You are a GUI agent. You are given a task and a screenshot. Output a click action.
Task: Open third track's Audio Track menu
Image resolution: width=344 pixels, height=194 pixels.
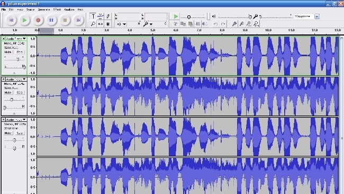(16, 119)
